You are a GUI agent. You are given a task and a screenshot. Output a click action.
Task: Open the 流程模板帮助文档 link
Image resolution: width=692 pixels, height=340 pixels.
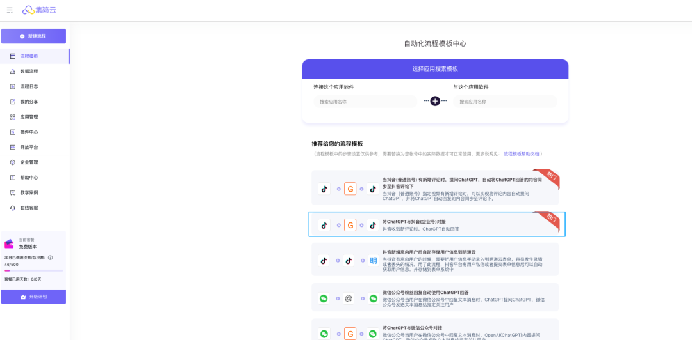tap(521, 154)
